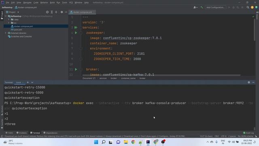Open Google Chrome from taskbar

tap(133, 142)
